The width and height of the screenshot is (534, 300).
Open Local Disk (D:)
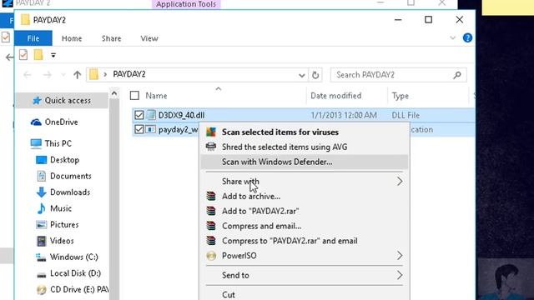coord(68,273)
